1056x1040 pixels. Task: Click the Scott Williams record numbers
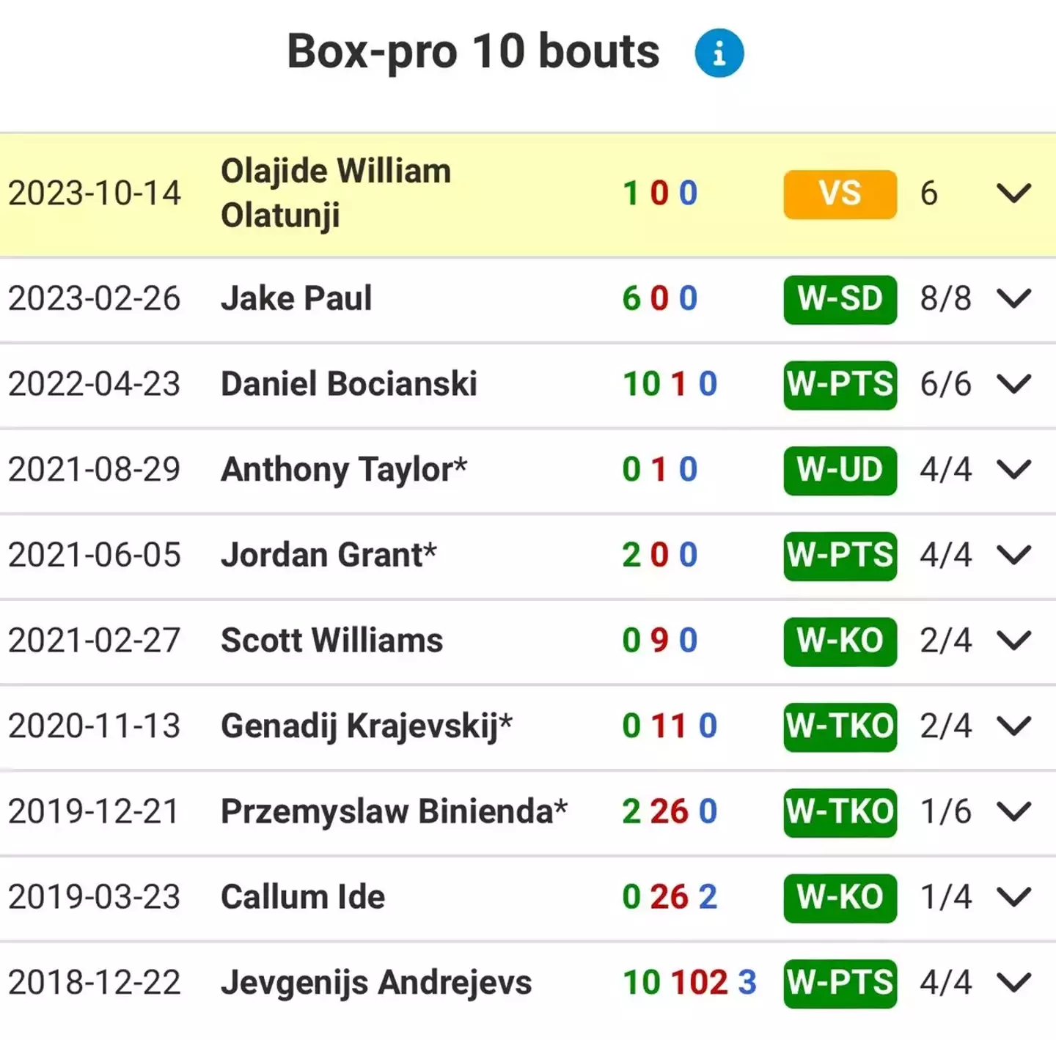pyautogui.click(x=659, y=641)
